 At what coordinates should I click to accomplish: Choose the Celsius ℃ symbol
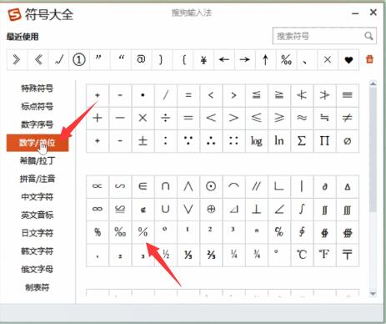pyautogui.click(x=302, y=255)
